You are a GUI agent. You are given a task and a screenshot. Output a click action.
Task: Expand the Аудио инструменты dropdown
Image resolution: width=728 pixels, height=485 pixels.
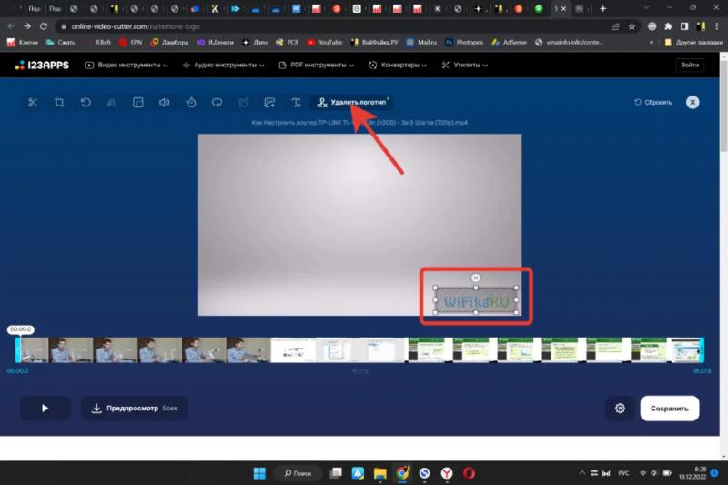223,66
